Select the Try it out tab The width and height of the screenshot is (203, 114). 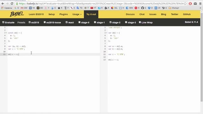click(91, 14)
